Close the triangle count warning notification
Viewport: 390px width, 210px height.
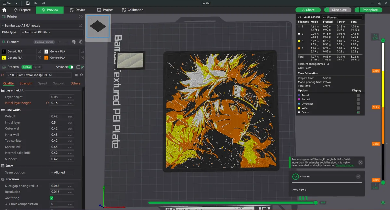pyautogui.click(x=360, y=162)
